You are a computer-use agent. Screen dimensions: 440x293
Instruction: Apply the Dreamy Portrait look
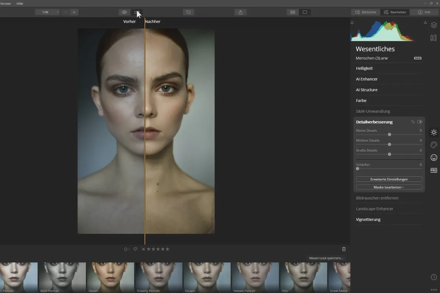[159, 277]
